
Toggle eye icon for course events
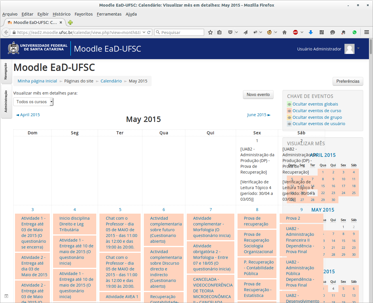tap(289, 111)
